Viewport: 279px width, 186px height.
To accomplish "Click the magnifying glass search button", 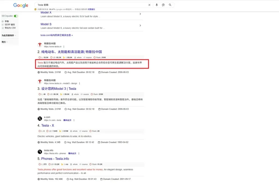I will click(x=170, y=5).
